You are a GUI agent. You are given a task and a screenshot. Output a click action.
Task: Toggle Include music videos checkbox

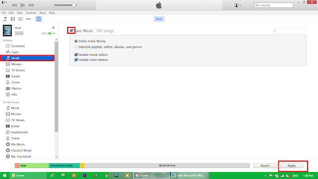pyautogui.click(x=76, y=55)
